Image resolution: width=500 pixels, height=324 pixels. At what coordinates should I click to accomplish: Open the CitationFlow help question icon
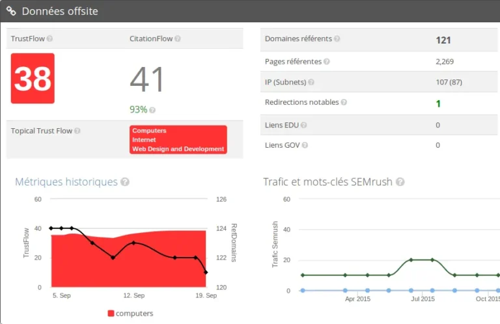(178, 38)
